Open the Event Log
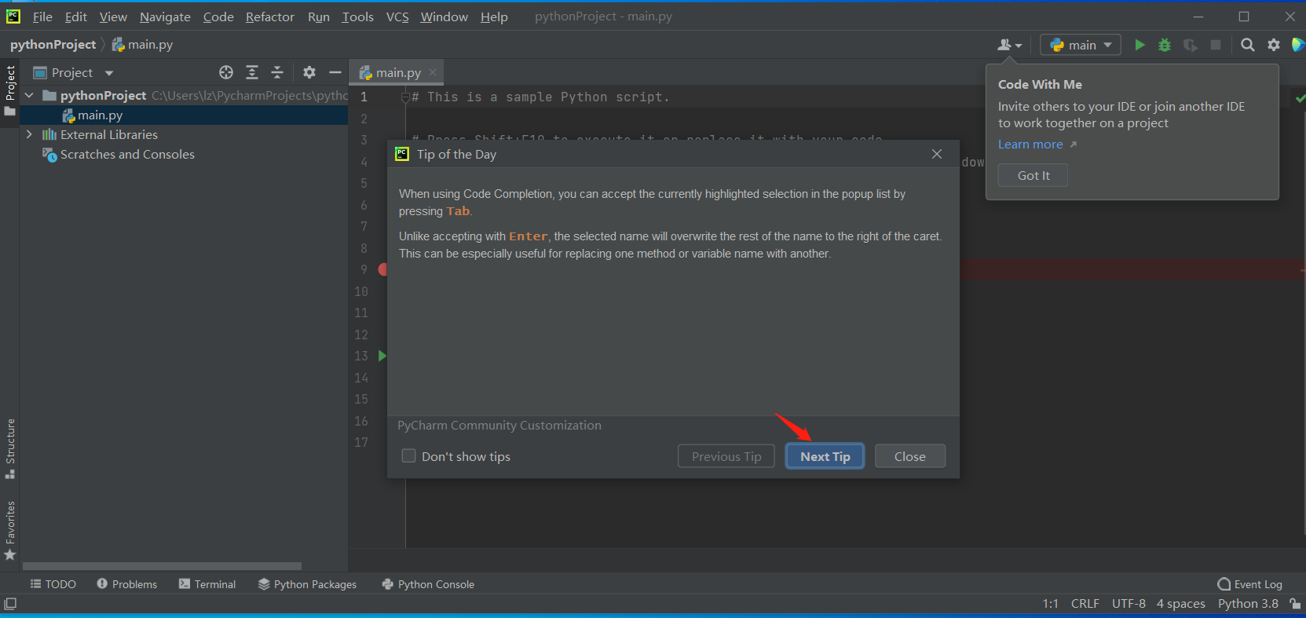The width and height of the screenshot is (1306, 618). [1249, 584]
